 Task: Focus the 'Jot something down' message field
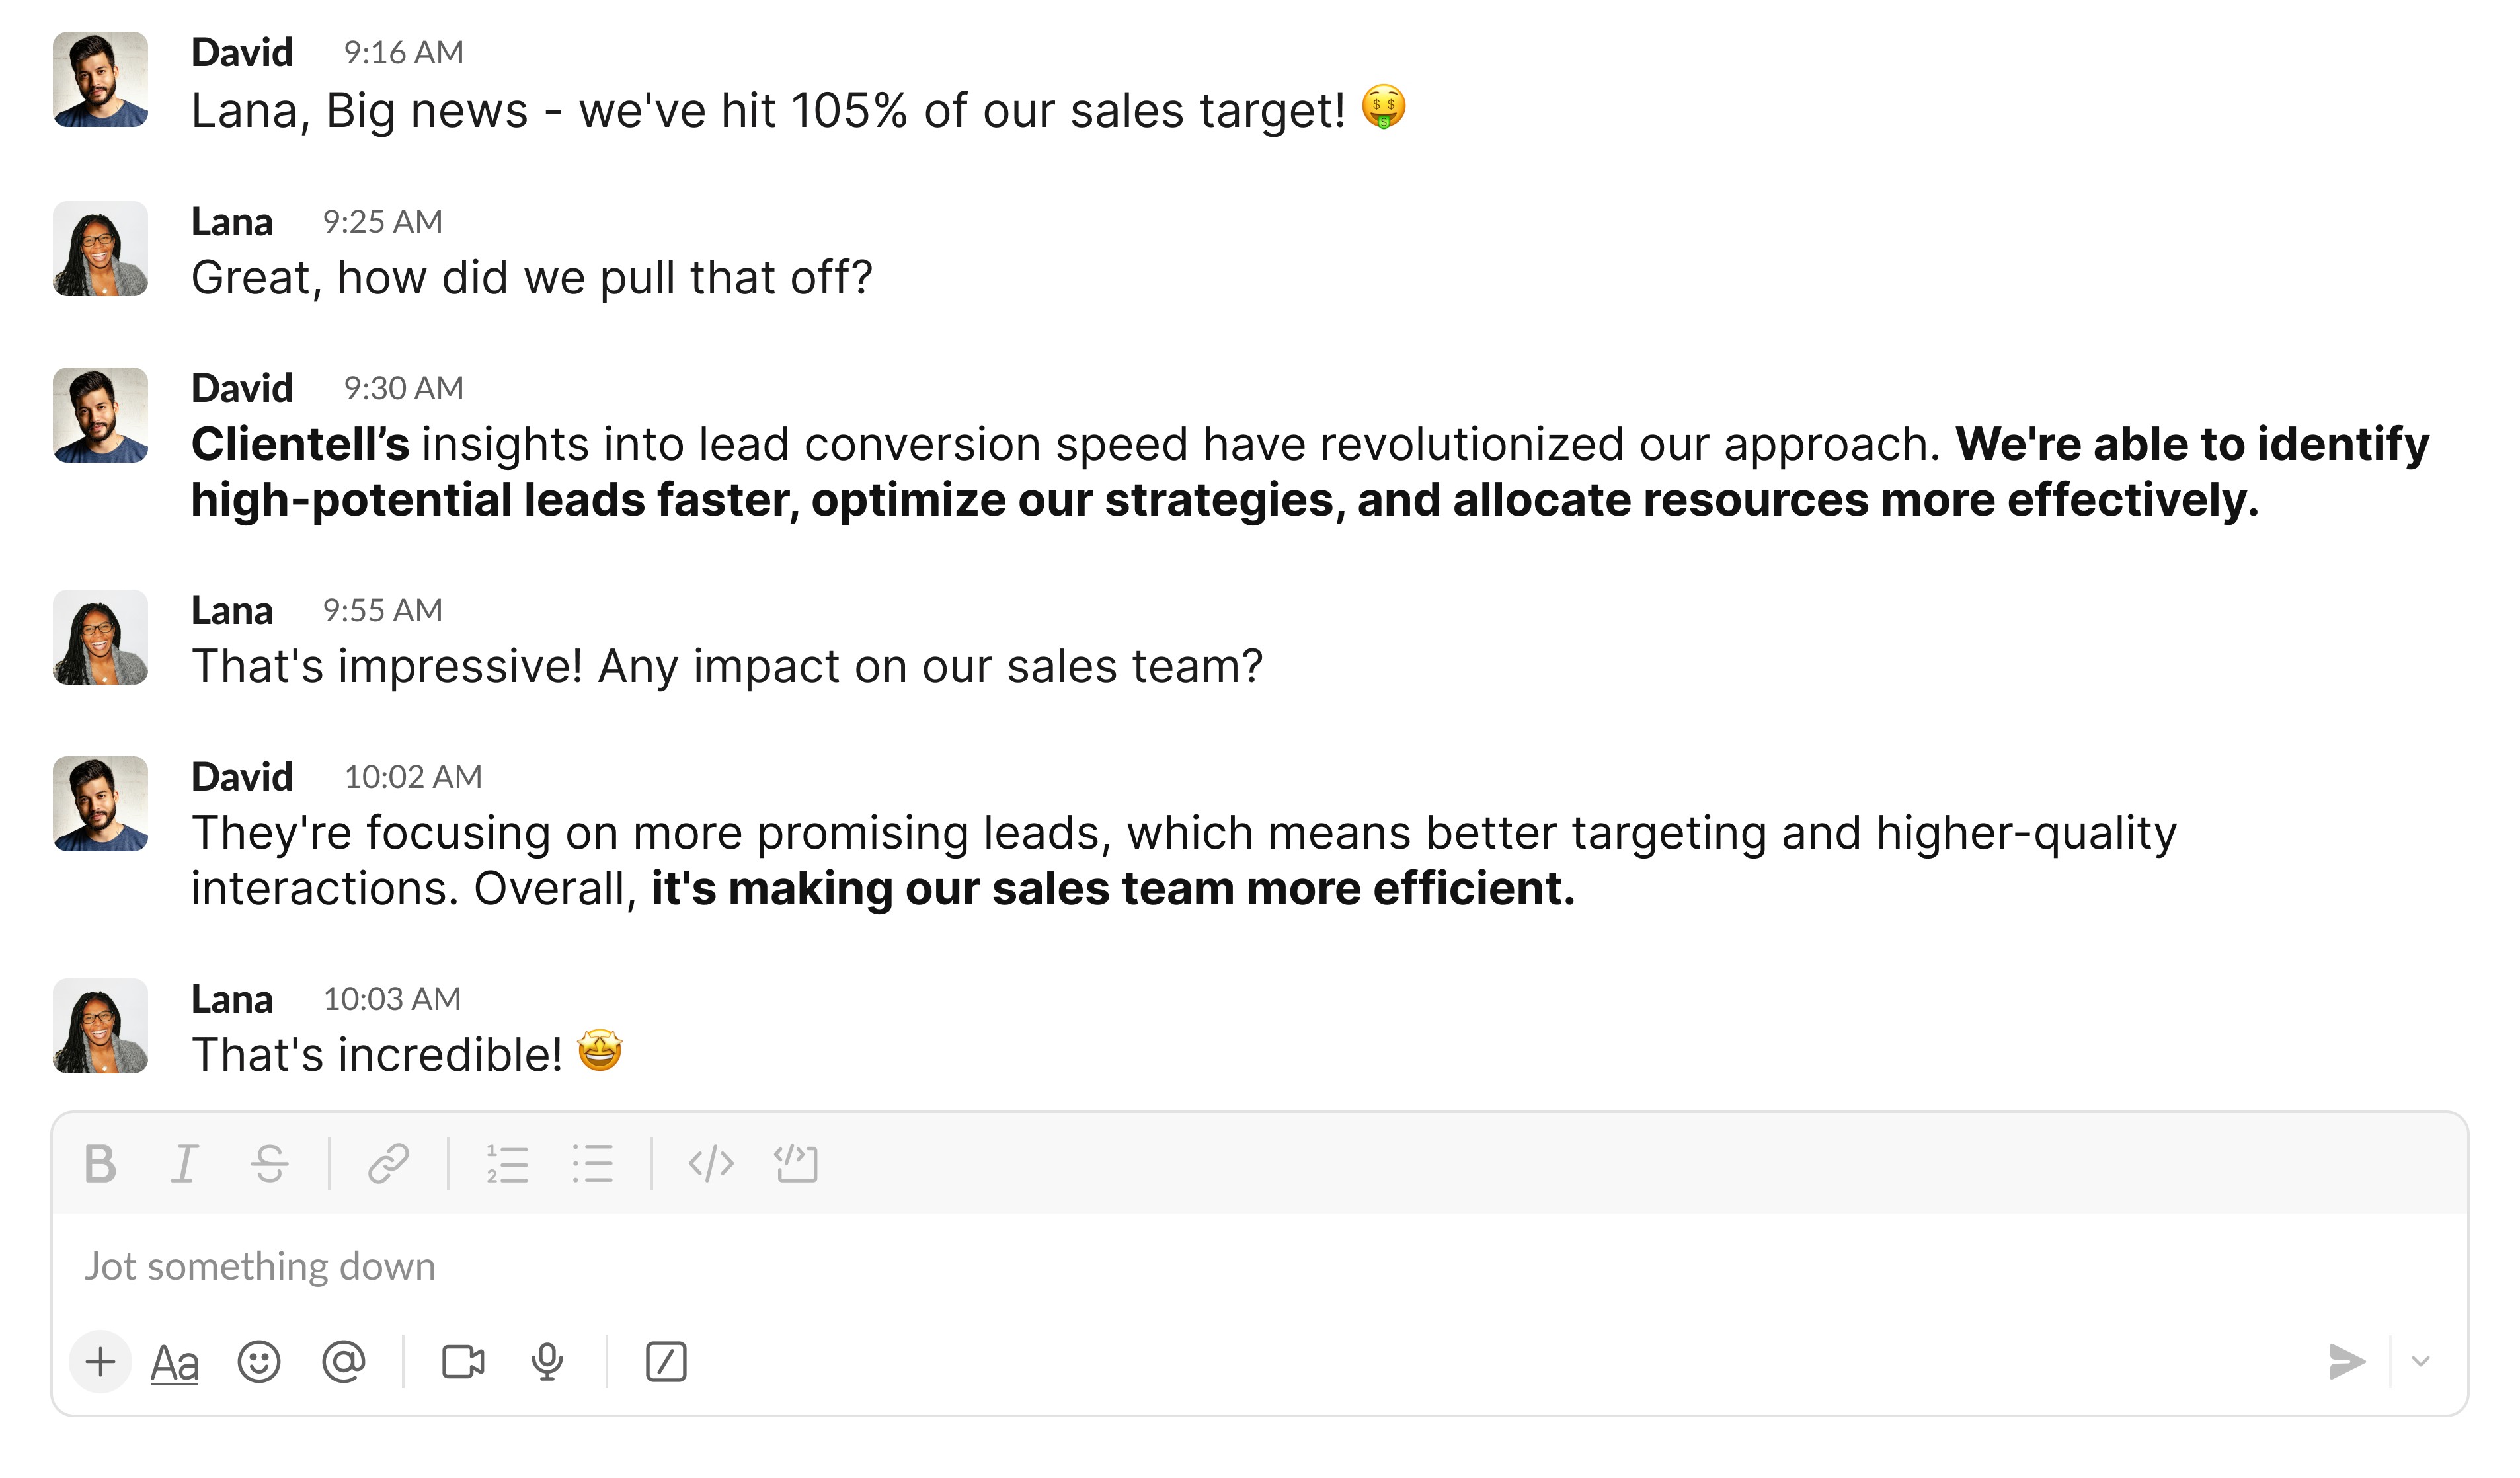[x=1260, y=1267]
